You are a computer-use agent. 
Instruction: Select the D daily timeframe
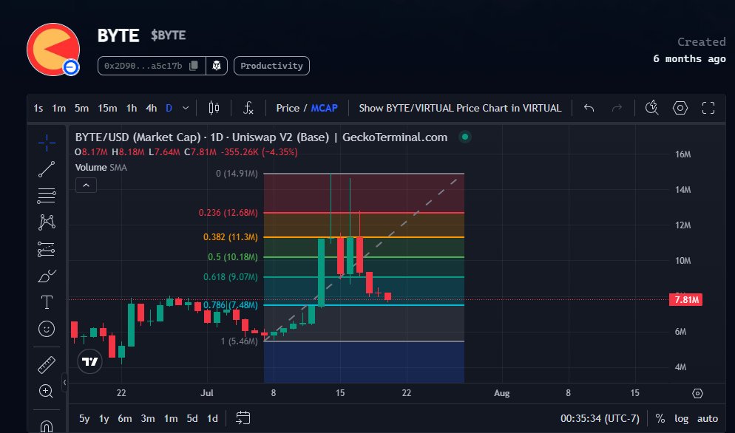click(x=169, y=108)
